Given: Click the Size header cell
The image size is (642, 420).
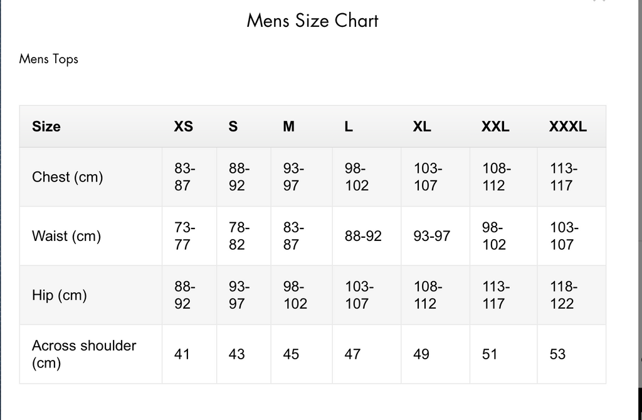Looking at the screenshot, I should click(x=46, y=126).
